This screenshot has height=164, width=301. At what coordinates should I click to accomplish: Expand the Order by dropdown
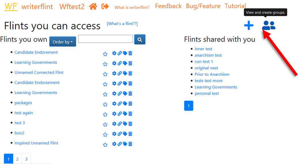pyautogui.click(x=63, y=42)
